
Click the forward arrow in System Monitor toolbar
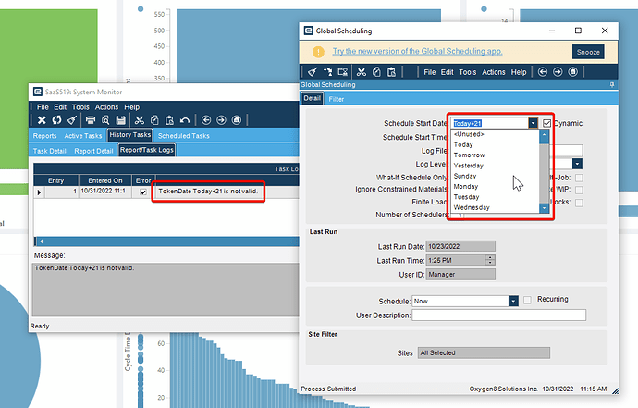(x=221, y=120)
